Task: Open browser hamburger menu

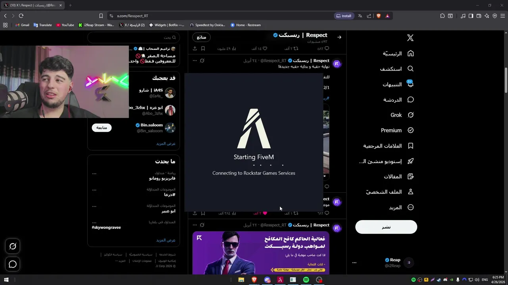Action: coord(502,16)
